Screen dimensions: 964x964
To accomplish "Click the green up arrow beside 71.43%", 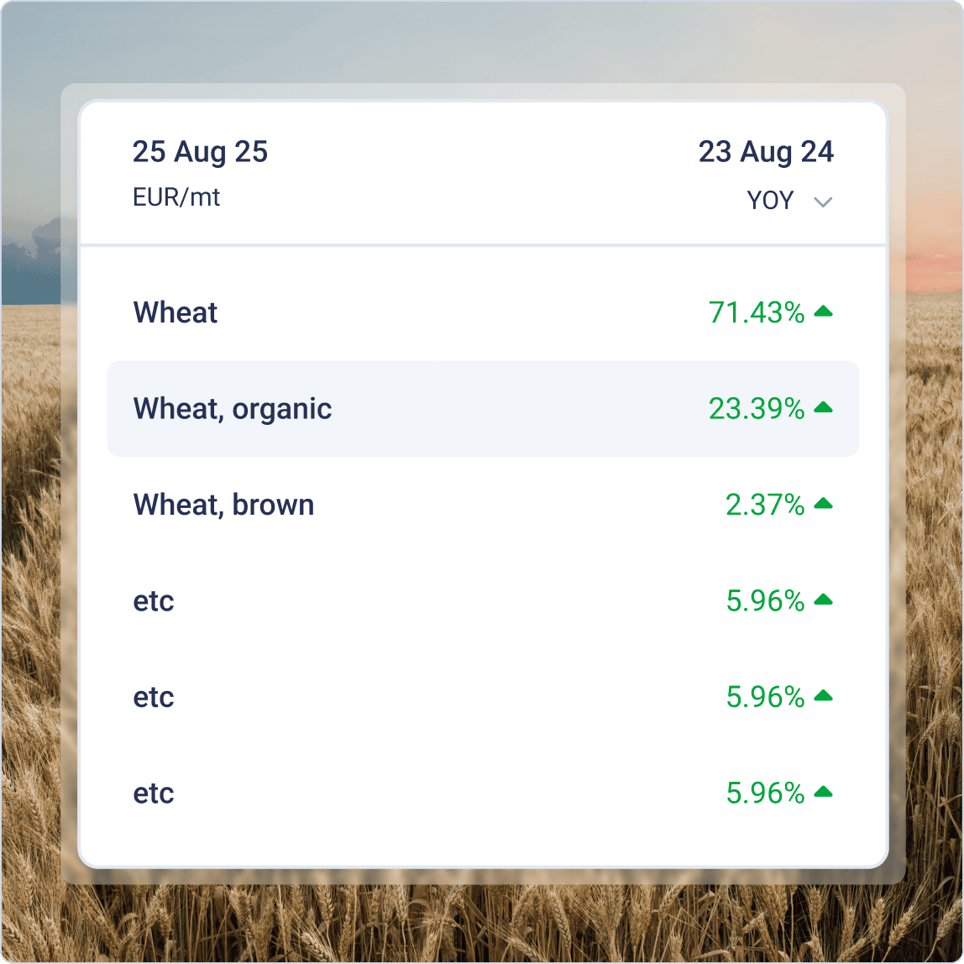I will pyautogui.click(x=823, y=312).
